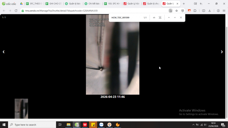Show hidden system tray icons
This screenshot has height=128, width=228.
[193, 125]
